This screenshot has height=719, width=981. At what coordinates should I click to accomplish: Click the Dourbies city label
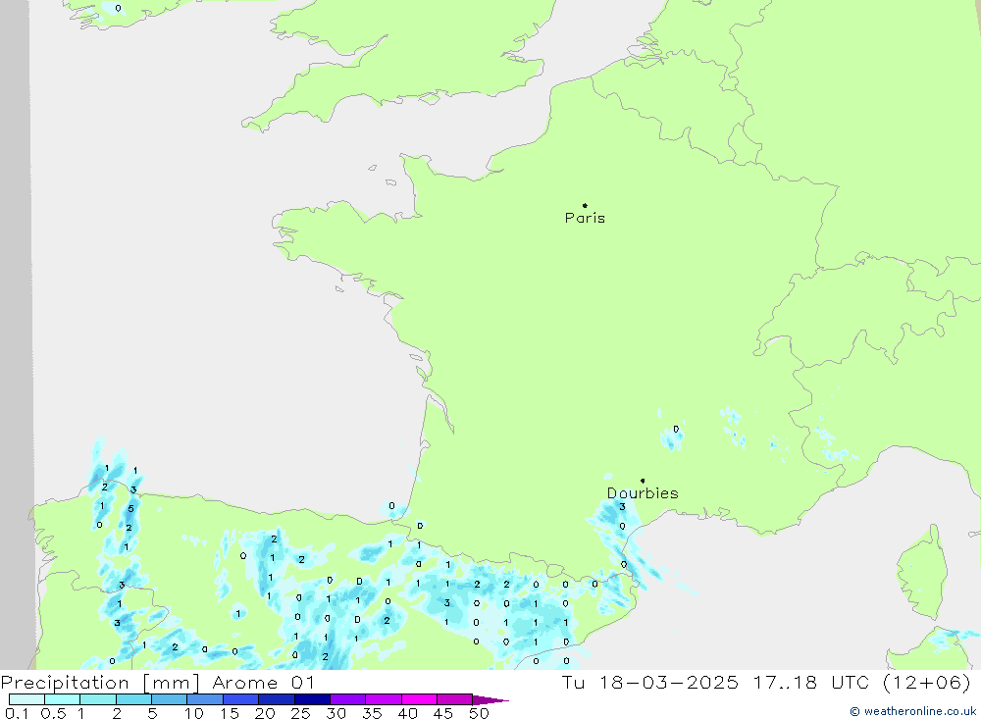pos(643,493)
